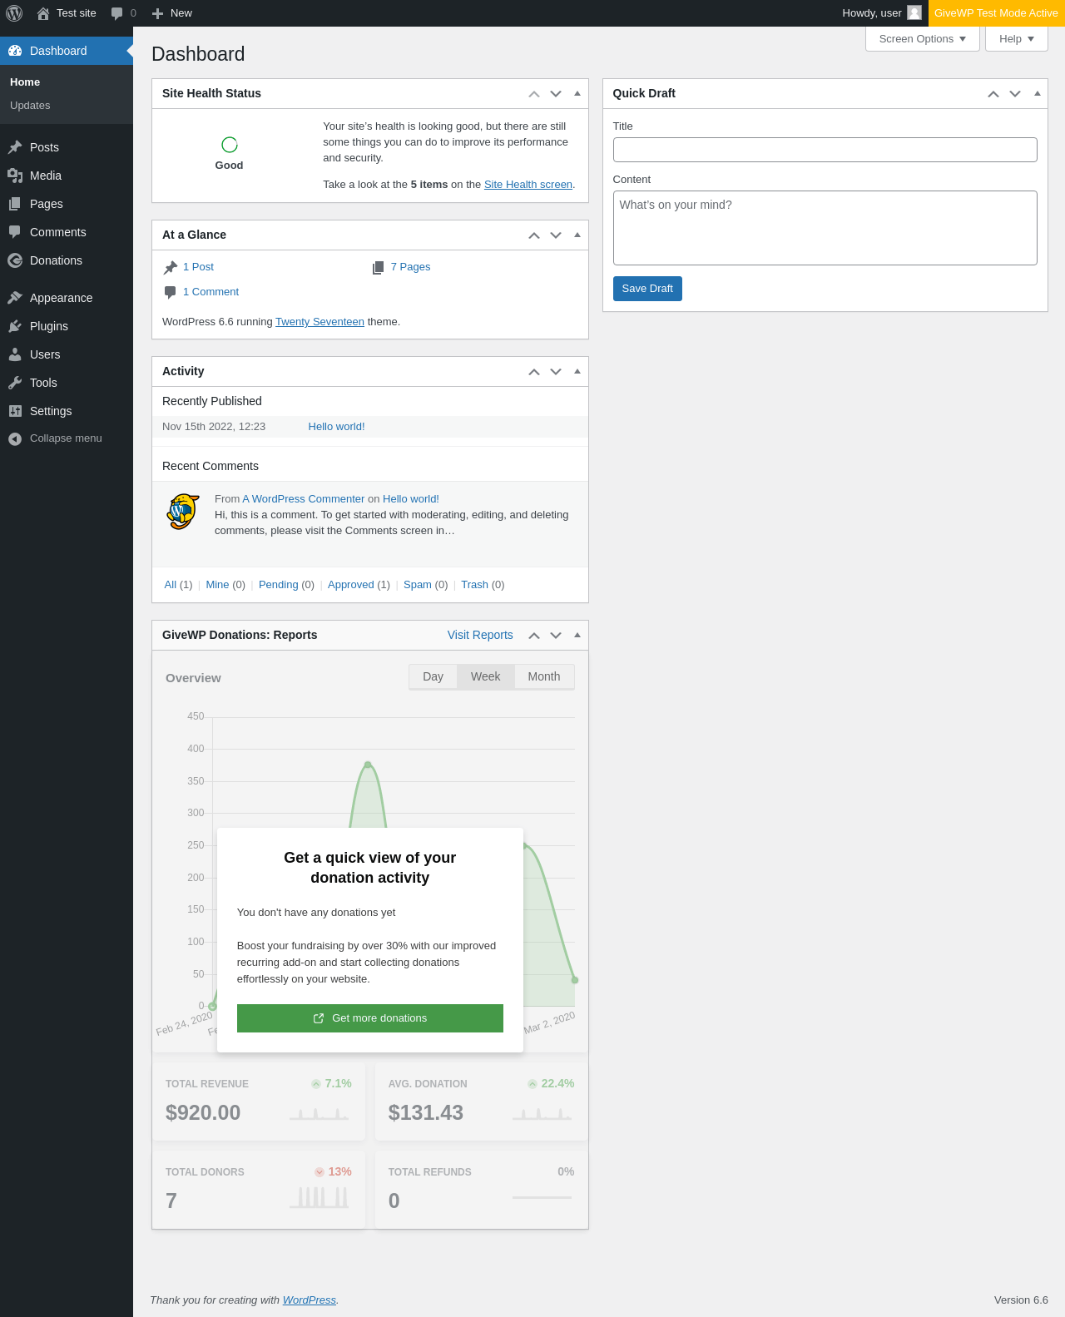Screen dimensions: 1065x1317
Task: Open the WordPress footer link
Action: [x=310, y=1300]
